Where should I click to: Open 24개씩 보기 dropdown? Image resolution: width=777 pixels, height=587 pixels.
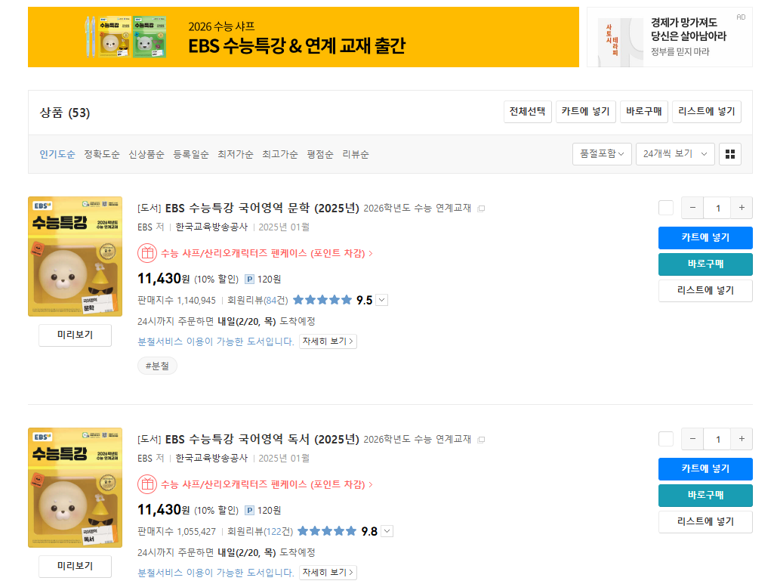tap(675, 154)
